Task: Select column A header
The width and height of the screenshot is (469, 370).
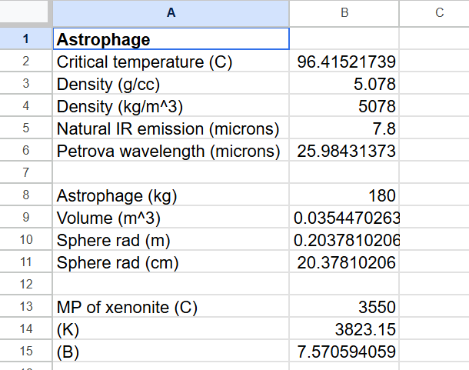Action: (x=171, y=13)
